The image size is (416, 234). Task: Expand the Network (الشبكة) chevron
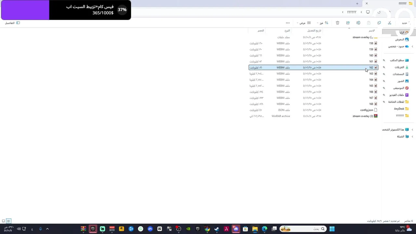pos(412,136)
